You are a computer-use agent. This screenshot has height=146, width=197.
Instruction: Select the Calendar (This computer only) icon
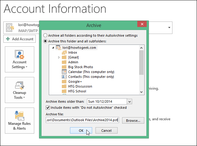64,72
